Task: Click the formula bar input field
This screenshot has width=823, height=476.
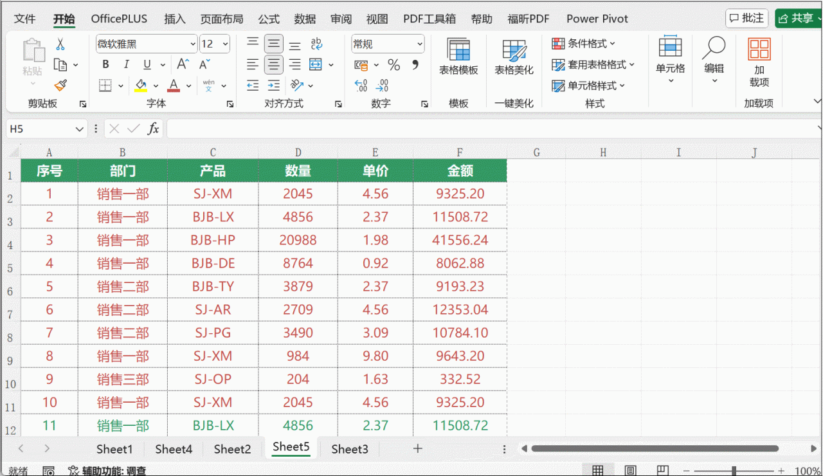Action: tap(492, 129)
